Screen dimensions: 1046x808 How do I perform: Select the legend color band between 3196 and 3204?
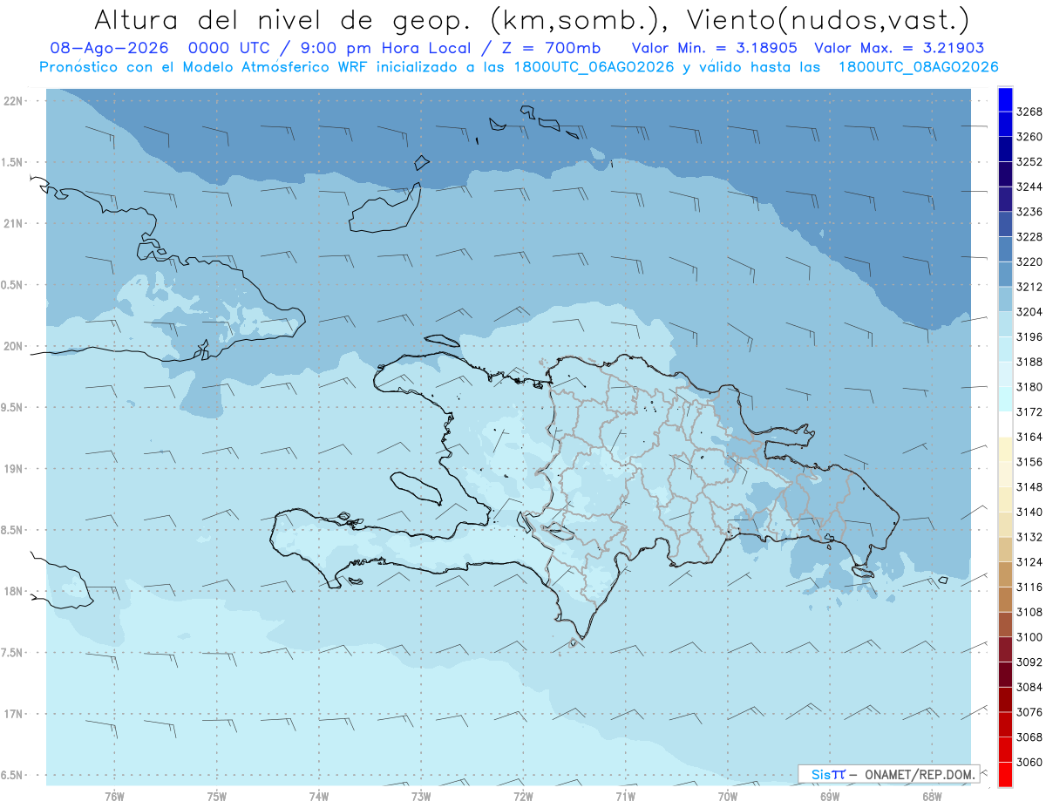[1004, 324]
